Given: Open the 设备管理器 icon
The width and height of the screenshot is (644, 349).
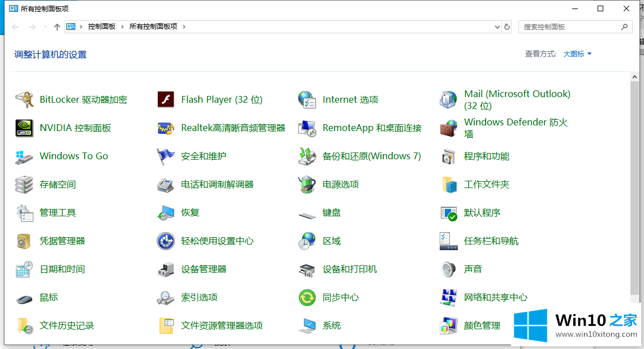Looking at the screenshot, I should [165, 269].
